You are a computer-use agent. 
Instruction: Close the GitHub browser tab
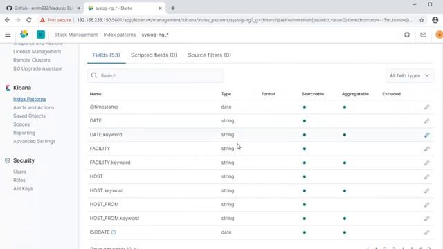click(x=79, y=8)
